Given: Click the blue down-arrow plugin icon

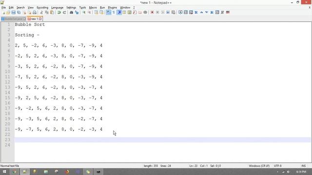Looking at the screenshot, I should point(207,13).
